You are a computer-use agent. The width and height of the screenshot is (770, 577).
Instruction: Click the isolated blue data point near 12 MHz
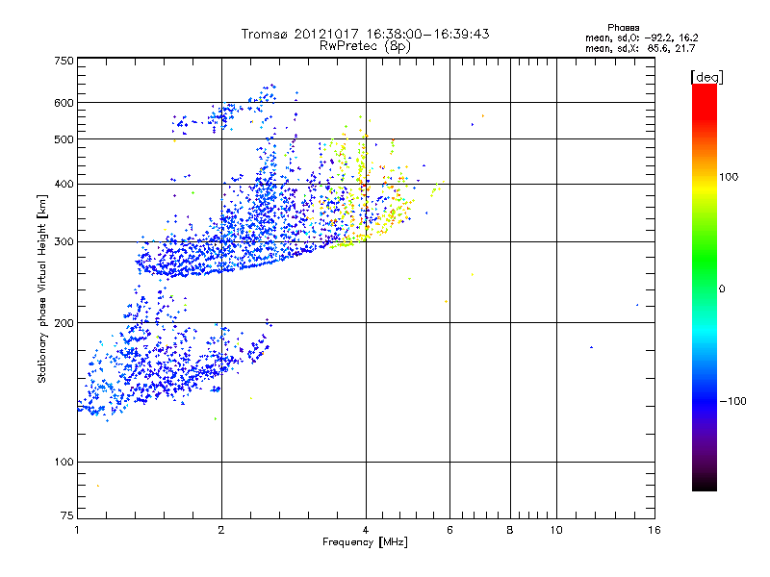pos(591,347)
